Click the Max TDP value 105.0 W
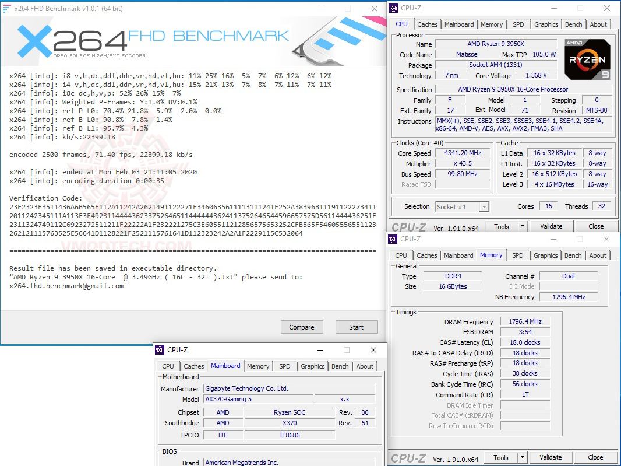The width and height of the screenshot is (621, 466). [544, 54]
